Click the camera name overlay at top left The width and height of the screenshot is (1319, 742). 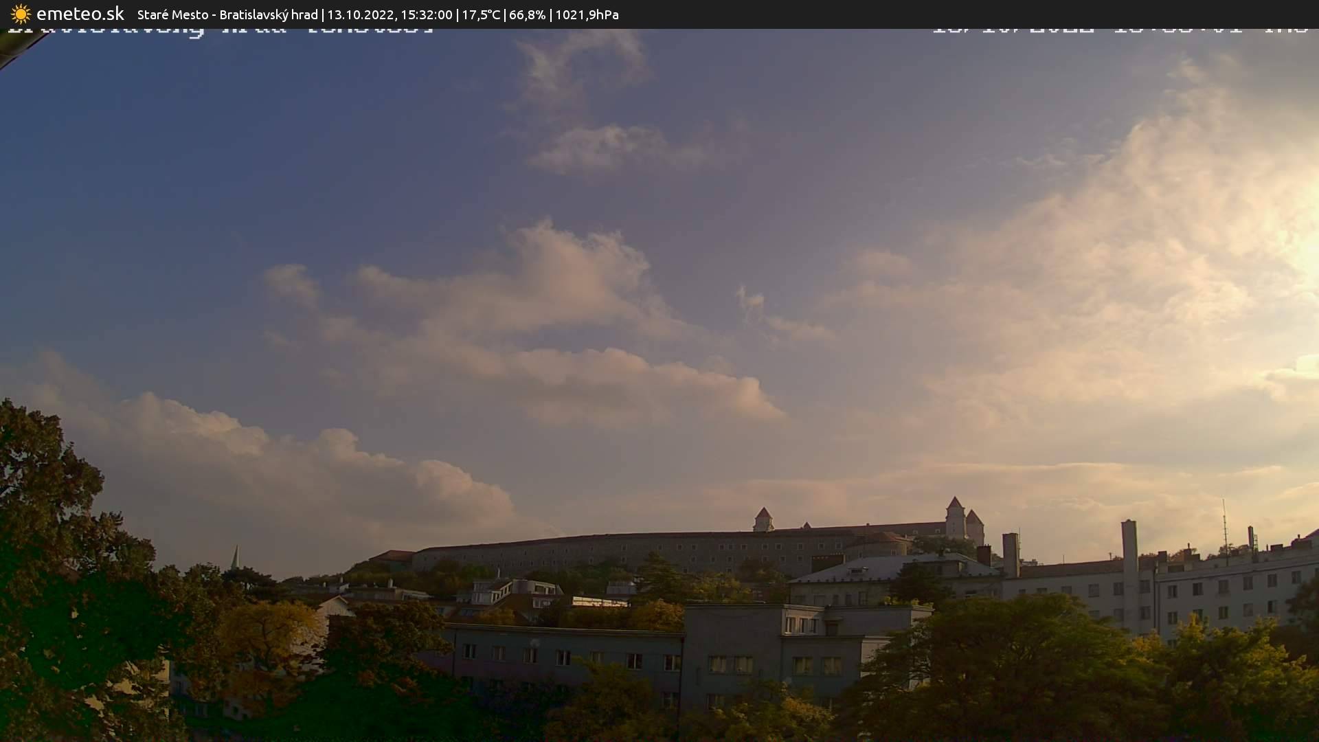click(220, 31)
